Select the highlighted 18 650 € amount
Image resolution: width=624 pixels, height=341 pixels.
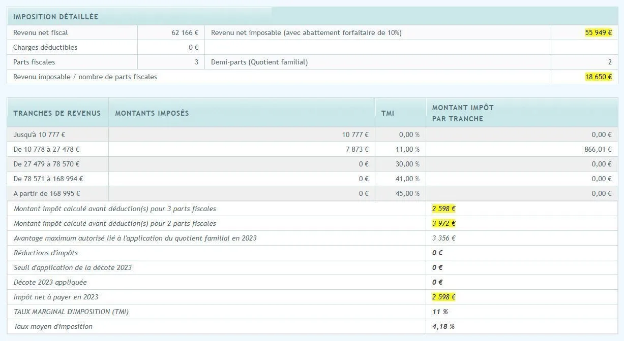point(598,77)
